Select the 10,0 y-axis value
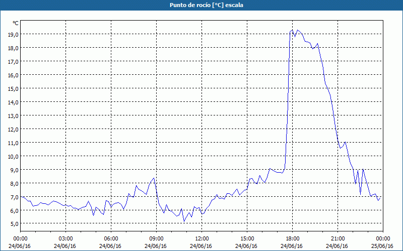403x251 pixels. (x=13, y=157)
